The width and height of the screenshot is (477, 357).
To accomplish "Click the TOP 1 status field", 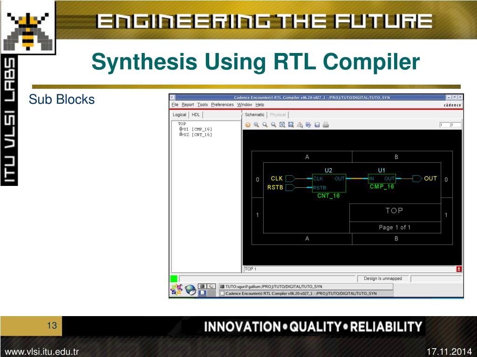I will point(350,269).
